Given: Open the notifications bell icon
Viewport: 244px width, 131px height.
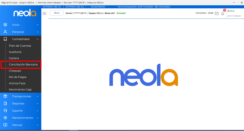Looking at the screenshot, I should pos(223,13).
